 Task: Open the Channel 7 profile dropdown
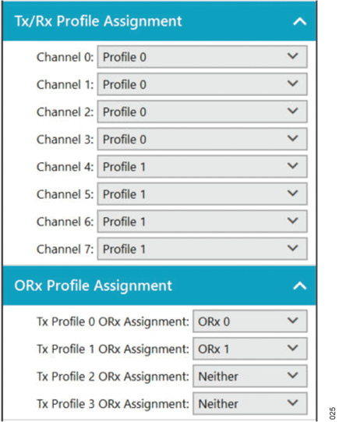tap(202, 249)
